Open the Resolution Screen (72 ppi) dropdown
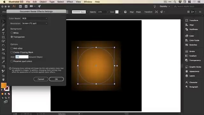The height and width of the screenshot is (115, 204). tap(35, 23)
